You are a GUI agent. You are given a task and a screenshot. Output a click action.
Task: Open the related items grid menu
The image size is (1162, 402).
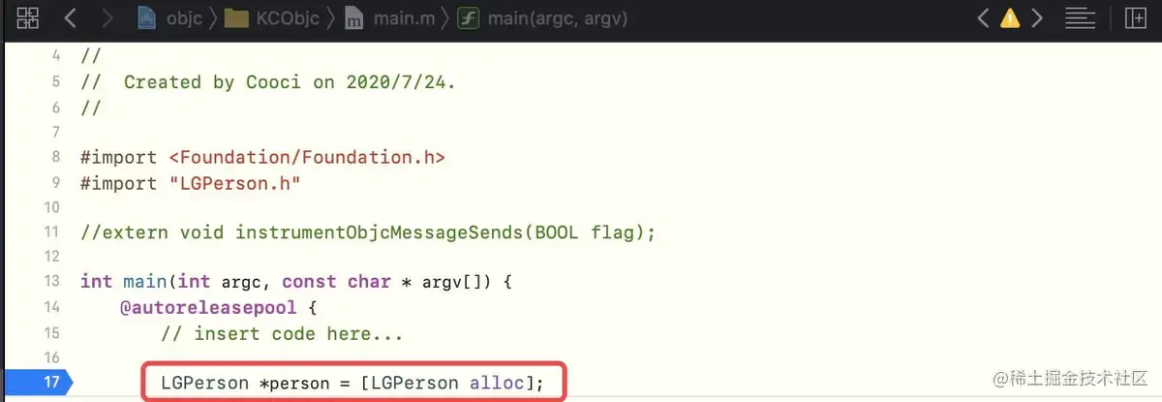tap(28, 17)
